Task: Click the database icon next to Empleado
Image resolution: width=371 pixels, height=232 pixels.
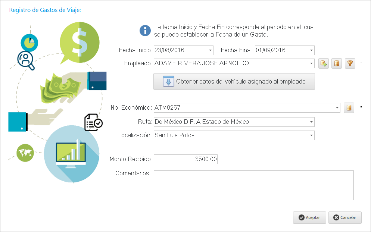Action: click(x=337, y=63)
